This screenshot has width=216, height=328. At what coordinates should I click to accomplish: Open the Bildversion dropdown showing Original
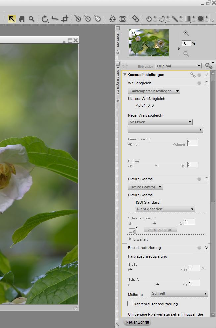pos(179,66)
